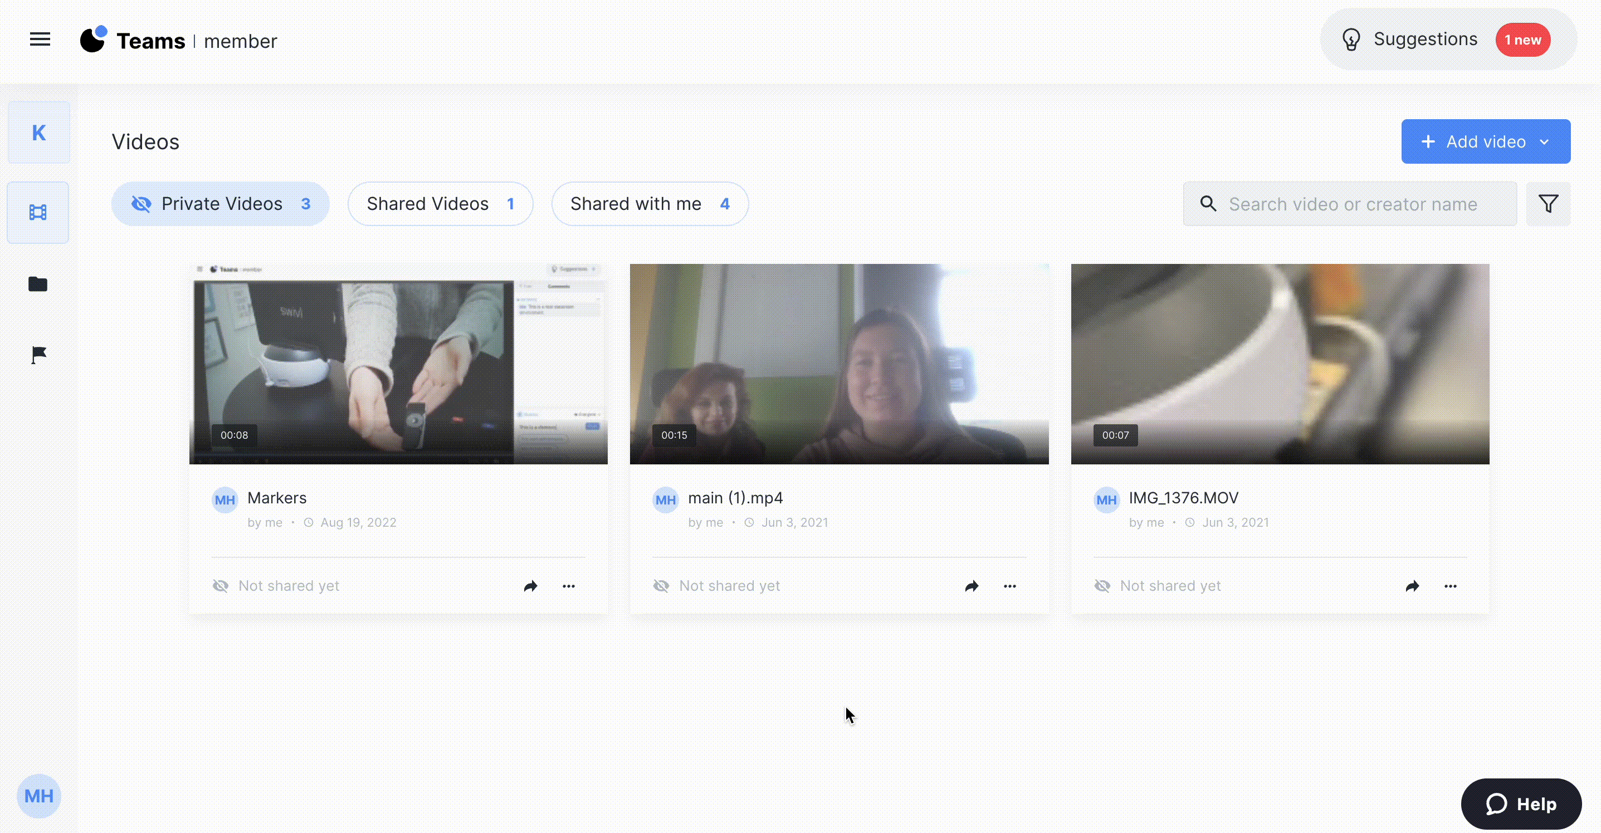Image resolution: width=1601 pixels, height=833 pixels.
Task: Open the Markers video thumbnail
Action: 398,364
